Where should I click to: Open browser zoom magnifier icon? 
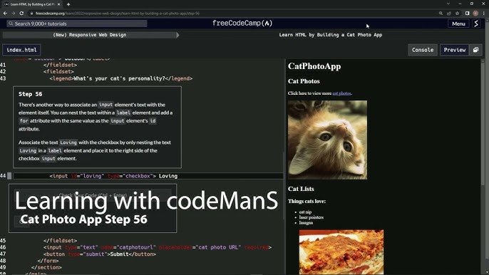coord(441,14)
